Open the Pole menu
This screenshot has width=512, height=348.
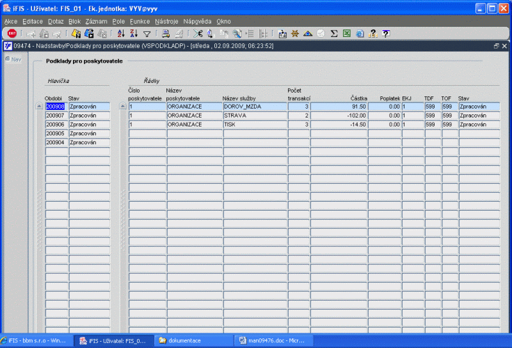(x=118, y=22)
